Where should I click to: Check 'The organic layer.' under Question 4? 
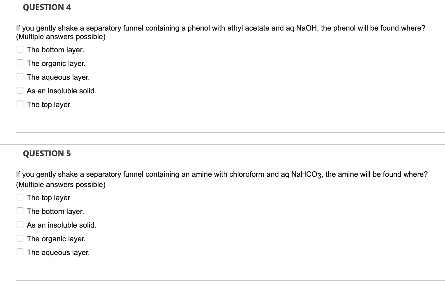point(20,63)
